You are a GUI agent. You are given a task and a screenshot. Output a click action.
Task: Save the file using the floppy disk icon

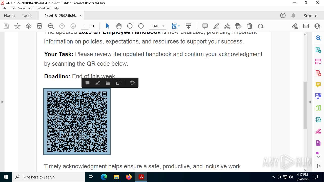[6, 26]
